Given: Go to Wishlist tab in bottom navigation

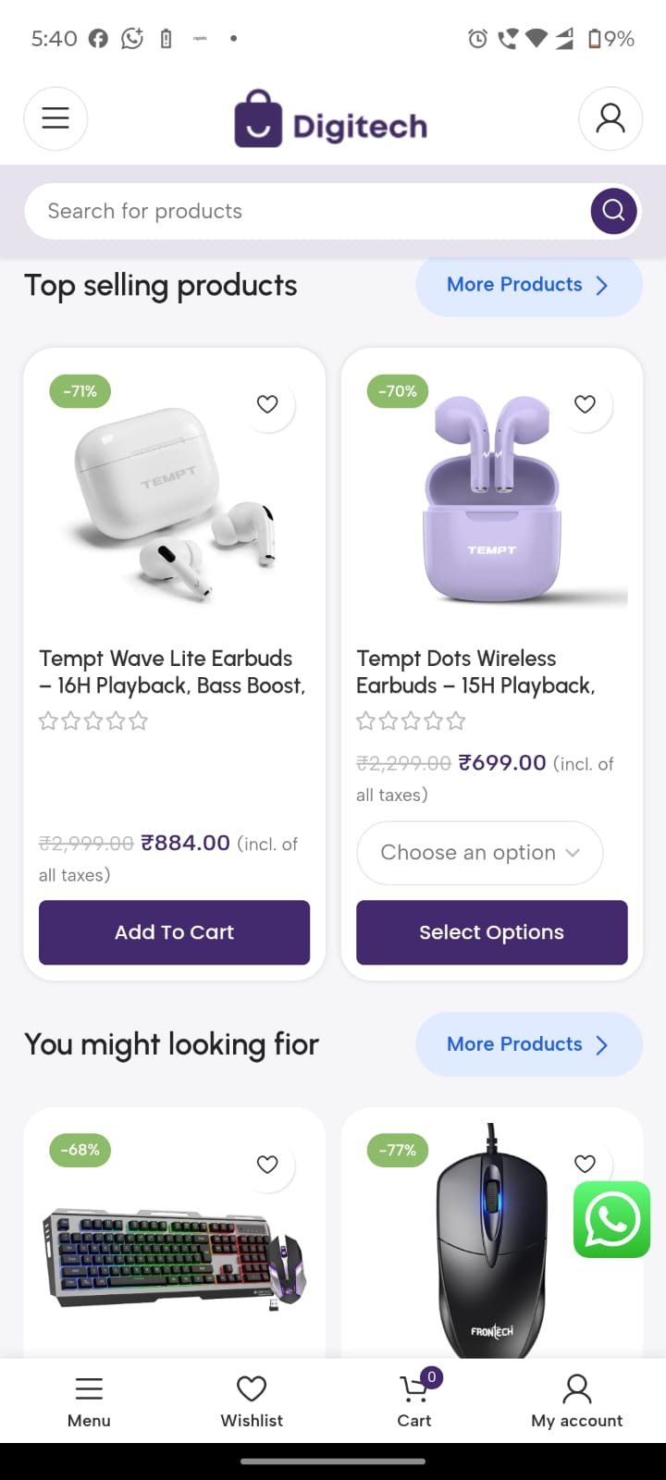Looking at the screenshot, I should coord(252,1400).
